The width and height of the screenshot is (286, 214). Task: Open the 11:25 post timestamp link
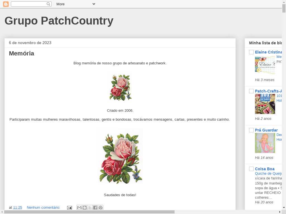tap(18, 207)
